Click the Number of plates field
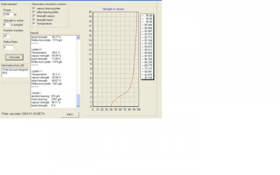Viewport: 280px width, 175px height. 8,36
